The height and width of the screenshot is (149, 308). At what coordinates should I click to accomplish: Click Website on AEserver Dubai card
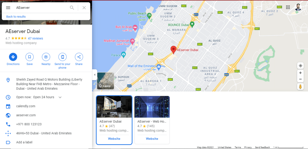pos(114,139)
